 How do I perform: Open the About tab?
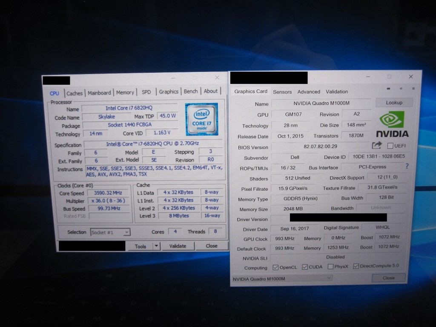211,91
